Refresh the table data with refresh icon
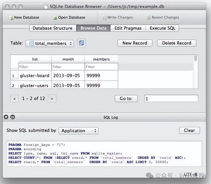The height and width of the screenshot is (184, 211). click(81, 43)
